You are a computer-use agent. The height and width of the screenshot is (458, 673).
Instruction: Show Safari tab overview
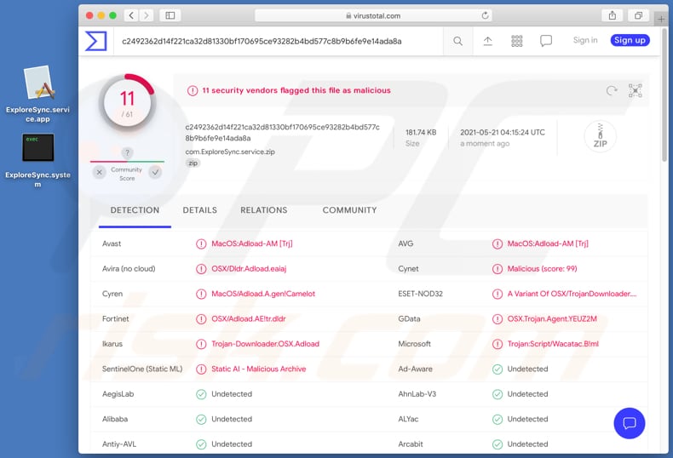[x=638, y=15]
